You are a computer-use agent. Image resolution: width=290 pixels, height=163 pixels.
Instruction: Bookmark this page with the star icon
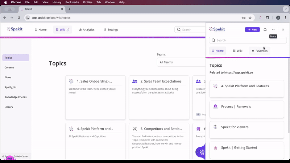click(x=250, y=18)
